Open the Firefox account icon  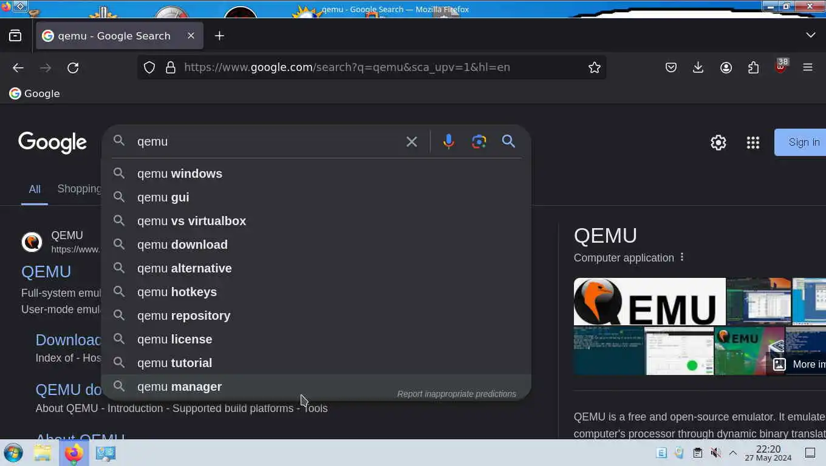pos(726,67)
